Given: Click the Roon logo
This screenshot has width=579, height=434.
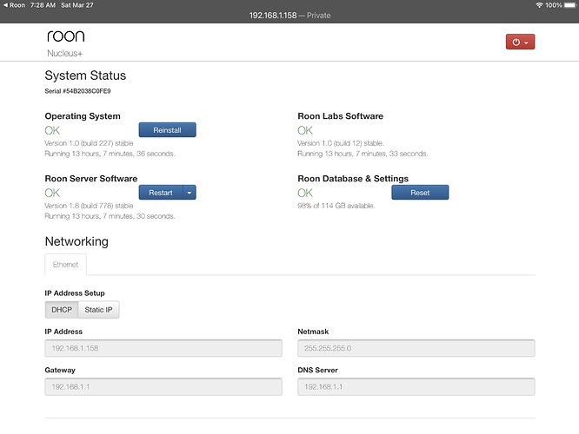Looking at the screenshot, I should point(66,36).
